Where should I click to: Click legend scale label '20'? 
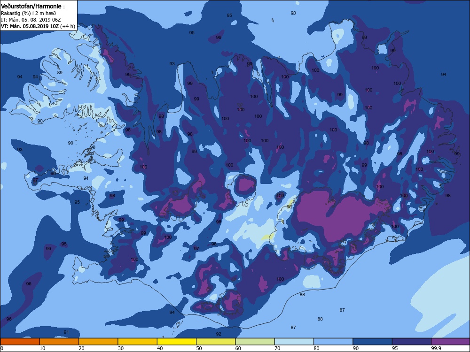pyautogui.click(x=81, y=348)
